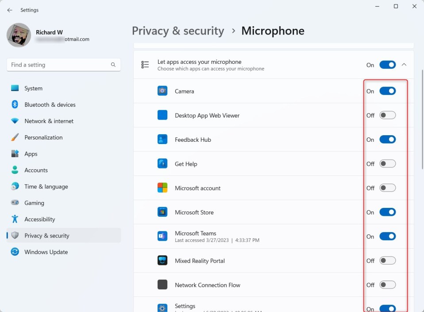Click the Windows Update sync icon

(x=15, y=252)
